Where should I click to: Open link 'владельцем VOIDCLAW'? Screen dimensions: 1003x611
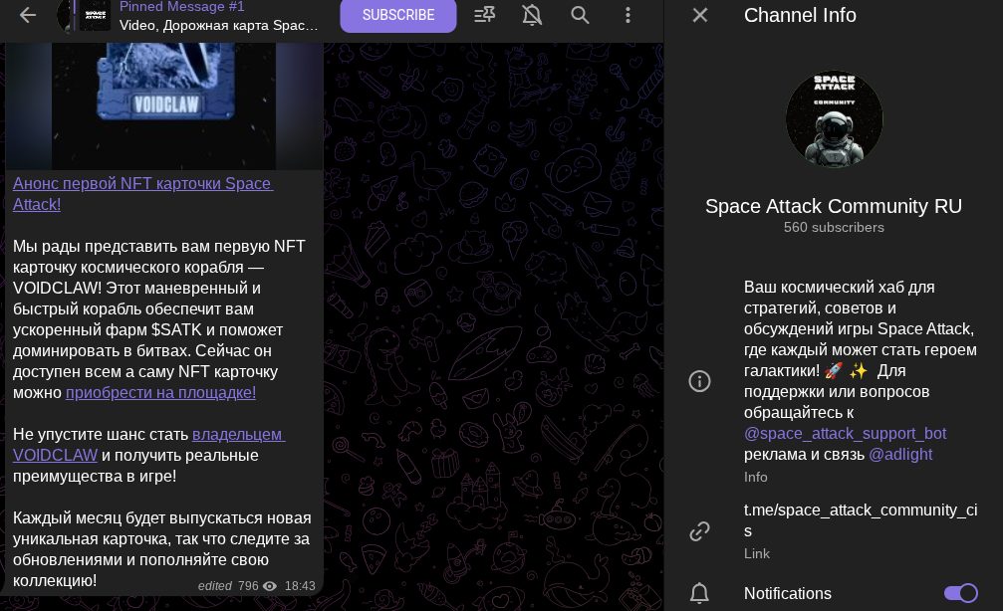[x=148, y=444]
